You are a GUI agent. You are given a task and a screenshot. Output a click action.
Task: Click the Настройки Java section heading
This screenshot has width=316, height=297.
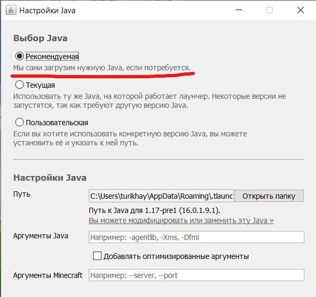pos(50,178)
